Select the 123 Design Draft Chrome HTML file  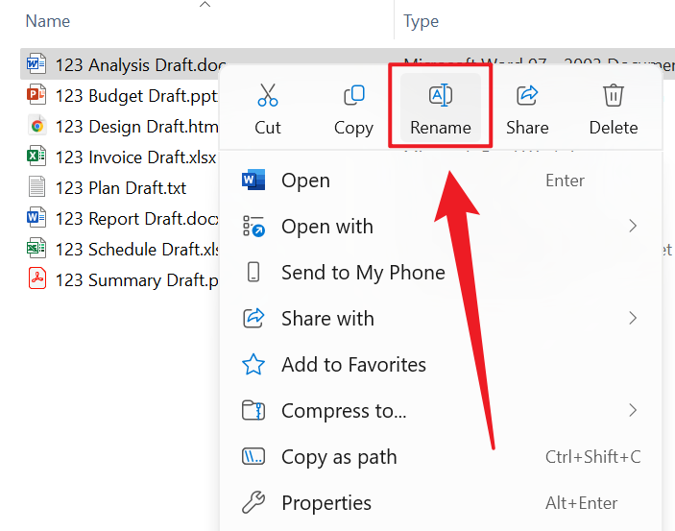[136, 127]
